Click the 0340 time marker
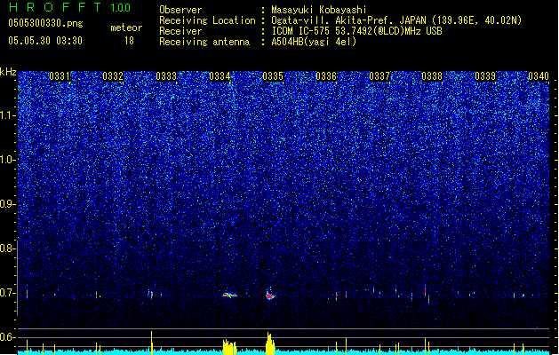This screenshot has height=355, width=559. [539, 76]
